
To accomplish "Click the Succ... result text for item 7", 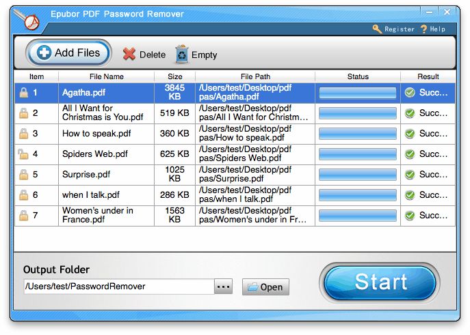I will 434,216.
